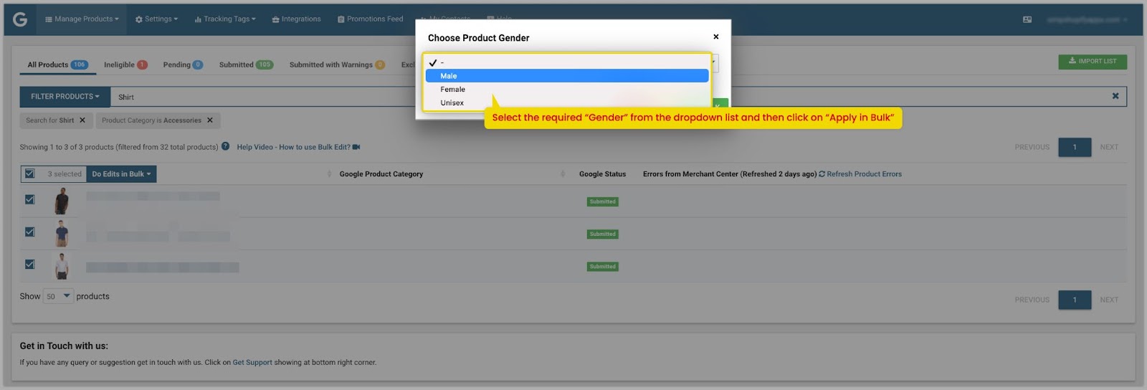
Task: Uncheck the third product row checkbox
Action: coord(29,264)
